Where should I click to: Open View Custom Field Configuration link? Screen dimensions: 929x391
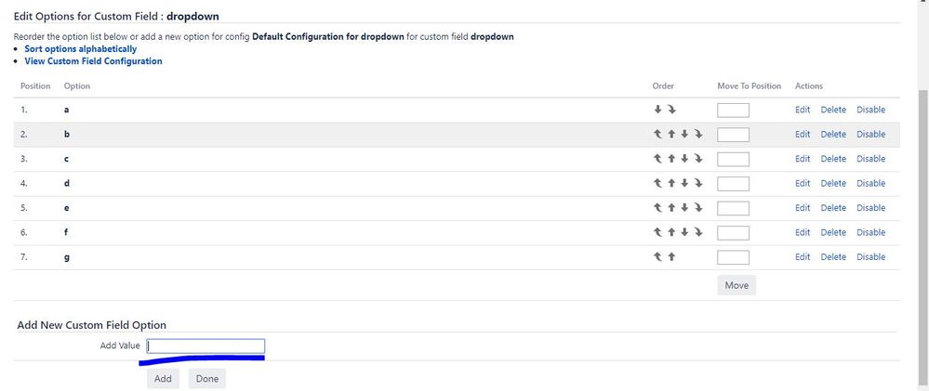coord(93,61)
